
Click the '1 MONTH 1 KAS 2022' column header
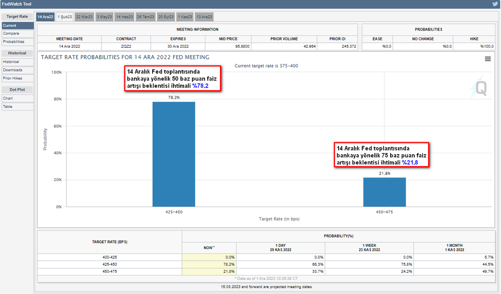(454, 248)
